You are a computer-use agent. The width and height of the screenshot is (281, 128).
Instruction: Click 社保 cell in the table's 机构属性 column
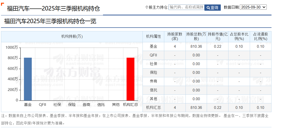coord(153,64)
